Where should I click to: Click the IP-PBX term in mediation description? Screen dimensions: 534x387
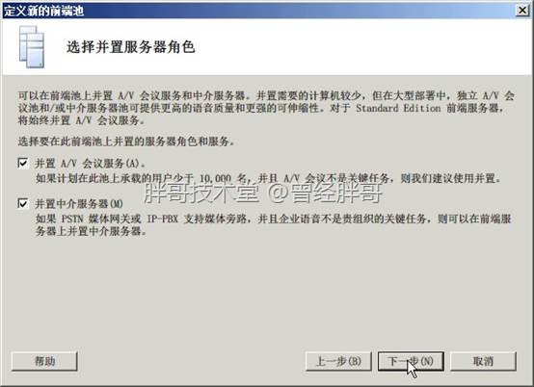click(x=163, y=219)
